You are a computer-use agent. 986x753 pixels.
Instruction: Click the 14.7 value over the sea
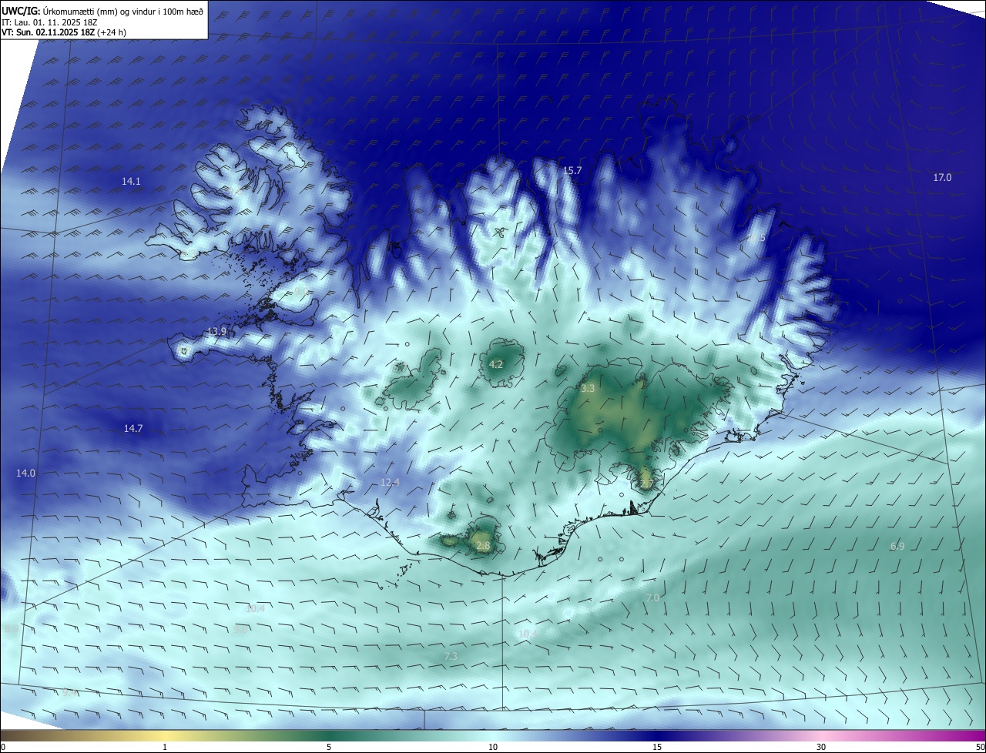tap(133, 429)
